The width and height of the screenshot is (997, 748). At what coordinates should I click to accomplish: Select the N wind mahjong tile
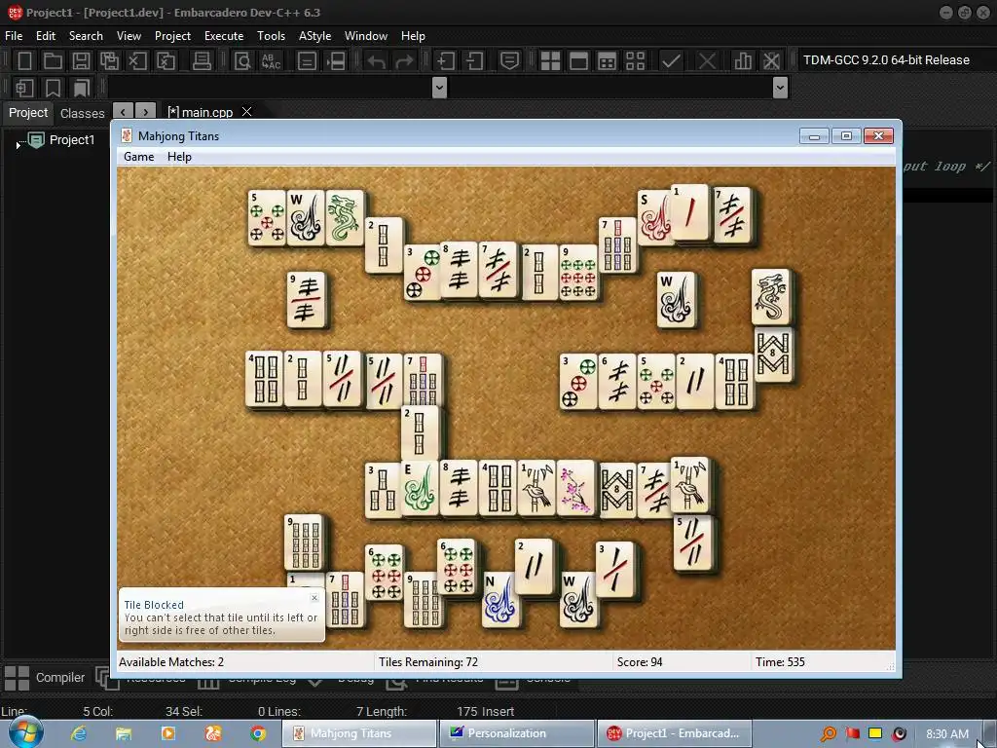[499, 598]
